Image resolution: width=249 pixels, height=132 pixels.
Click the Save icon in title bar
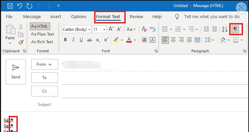tap(10, 6)
